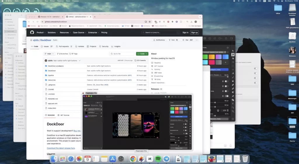Reload the GitHub page in Chrome
This screenshot has height=164, width=299.
point(37,22)
